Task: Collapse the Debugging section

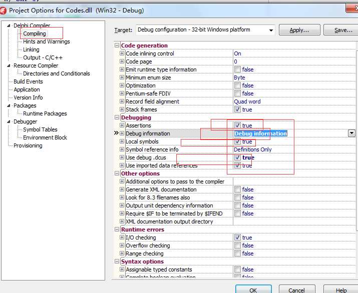Action: pyautogui.click(x=117, y=117)
